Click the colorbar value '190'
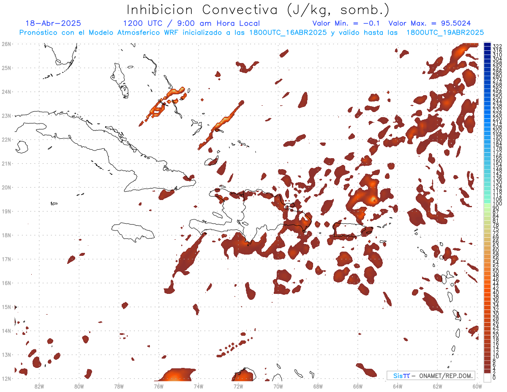This screenshot has width=507, height=392. click(x=497, y=140)
